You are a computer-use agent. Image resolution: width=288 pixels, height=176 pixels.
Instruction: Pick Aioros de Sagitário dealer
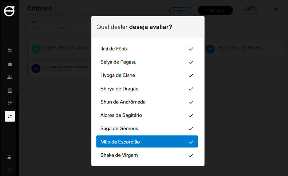[121, 115]
